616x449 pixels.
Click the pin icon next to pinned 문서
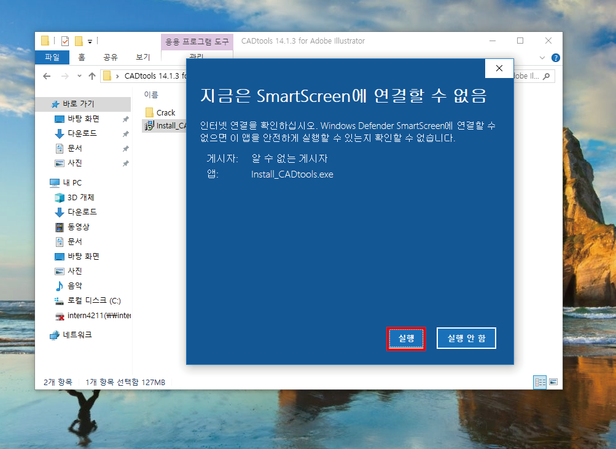(x=126, y=149)
